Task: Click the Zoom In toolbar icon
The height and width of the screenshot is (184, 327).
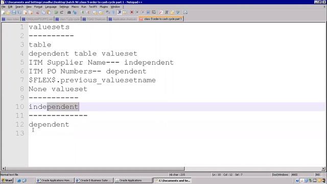Action: (x=83, y=12)
